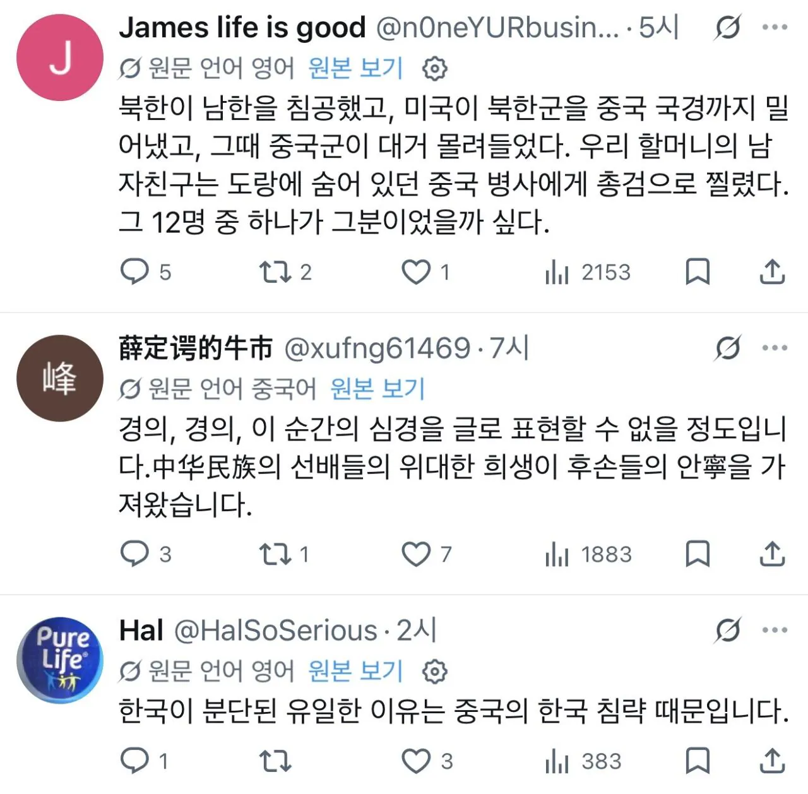This screenshot has width=808, height=794.
Task: Bookmark Hal's post
Action: click(x=698, y=761)
